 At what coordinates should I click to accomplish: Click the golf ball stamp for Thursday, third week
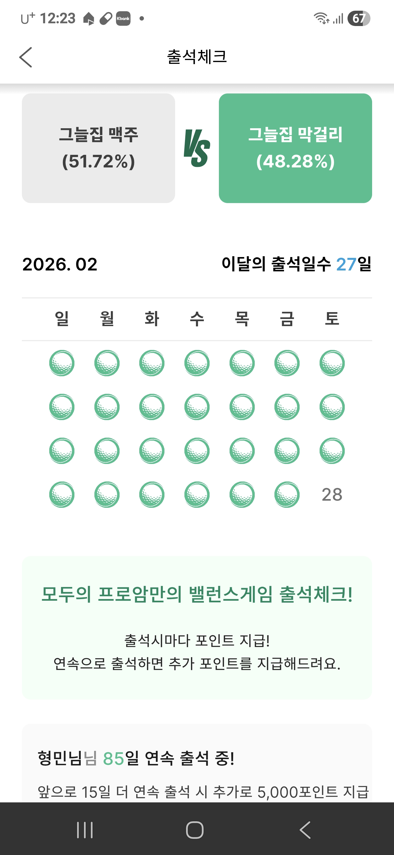(x=242, y=451)
